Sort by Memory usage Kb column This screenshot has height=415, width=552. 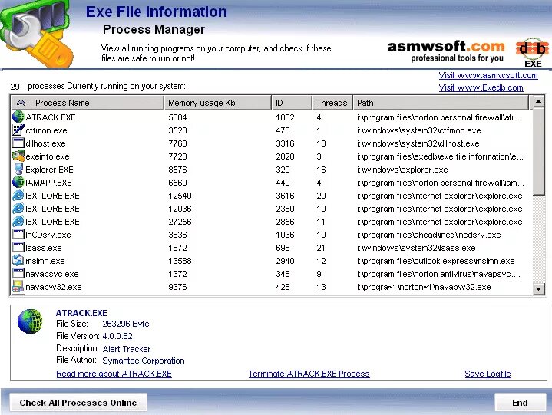[x=217, y=103]
